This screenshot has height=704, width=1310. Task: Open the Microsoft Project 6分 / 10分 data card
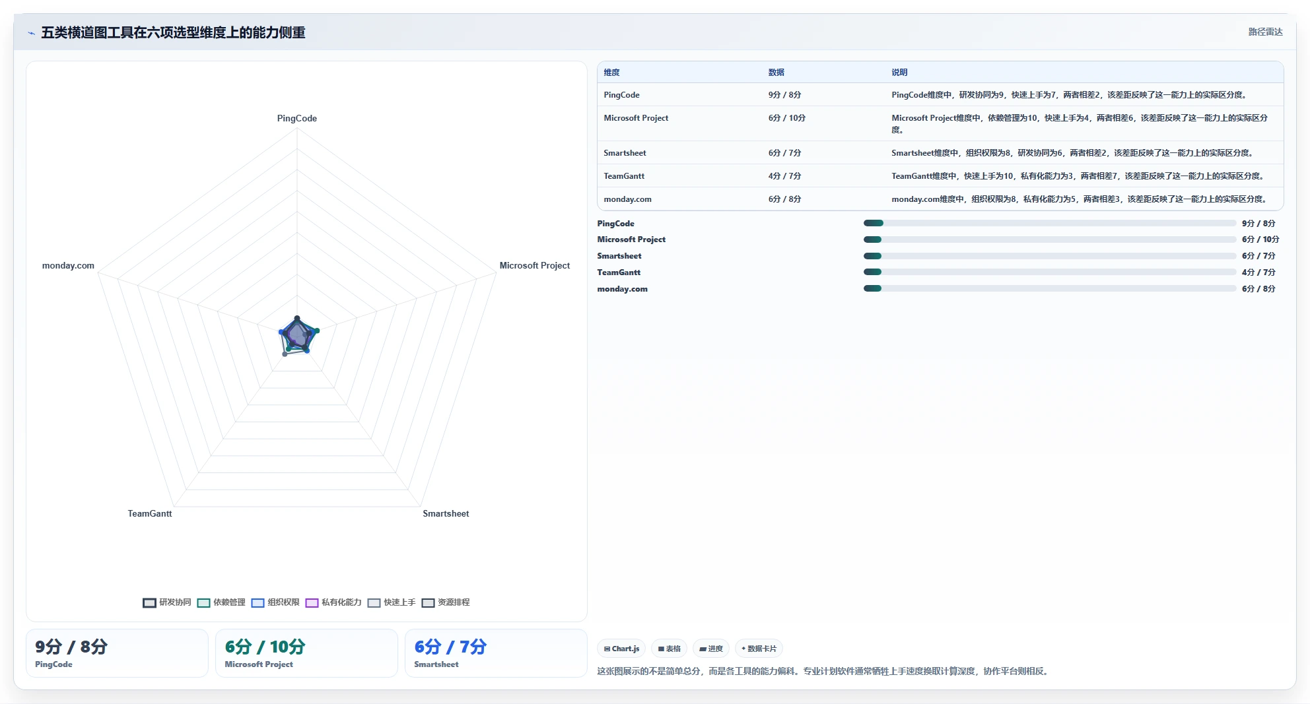tap(306, 653)
